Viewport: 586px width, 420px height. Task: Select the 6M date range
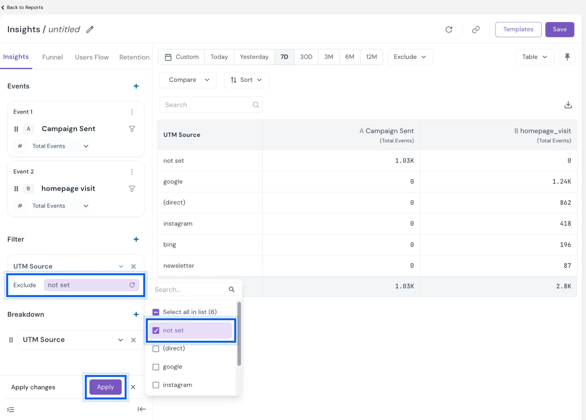click(x=349, y=57)
